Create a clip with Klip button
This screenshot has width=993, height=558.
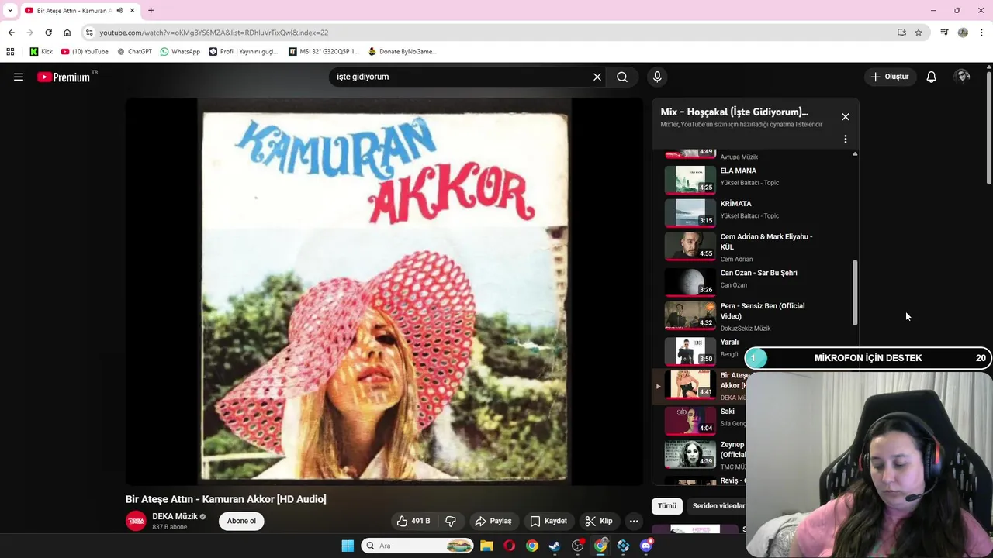click(599, 521)
